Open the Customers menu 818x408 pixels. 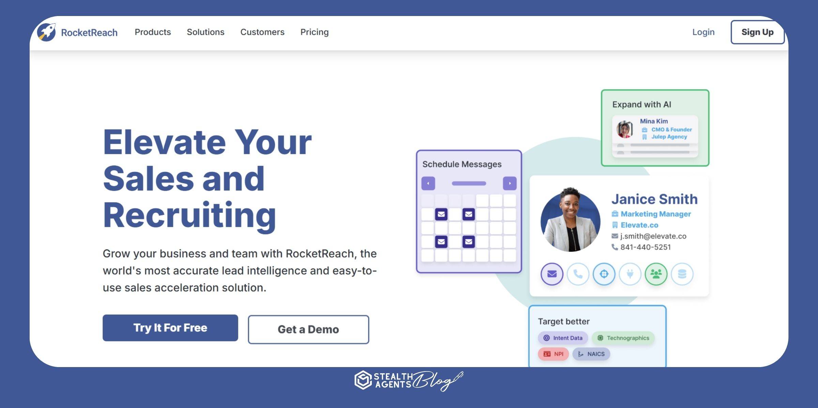(262, 32)
